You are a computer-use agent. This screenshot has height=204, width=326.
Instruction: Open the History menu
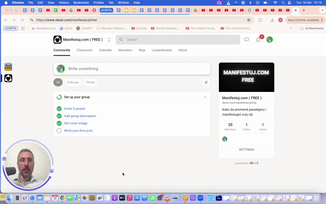tap(64, 3)
